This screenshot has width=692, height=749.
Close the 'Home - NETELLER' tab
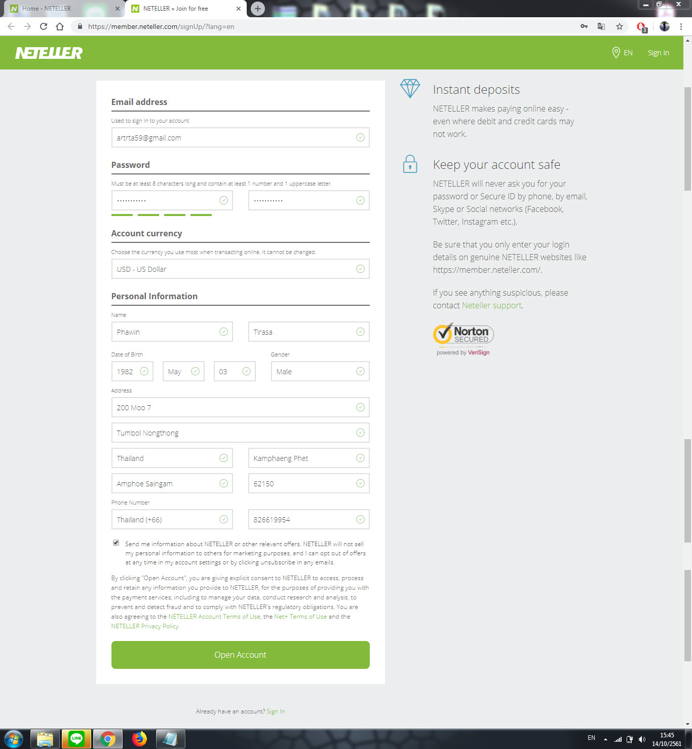click(x=117, y=9)
